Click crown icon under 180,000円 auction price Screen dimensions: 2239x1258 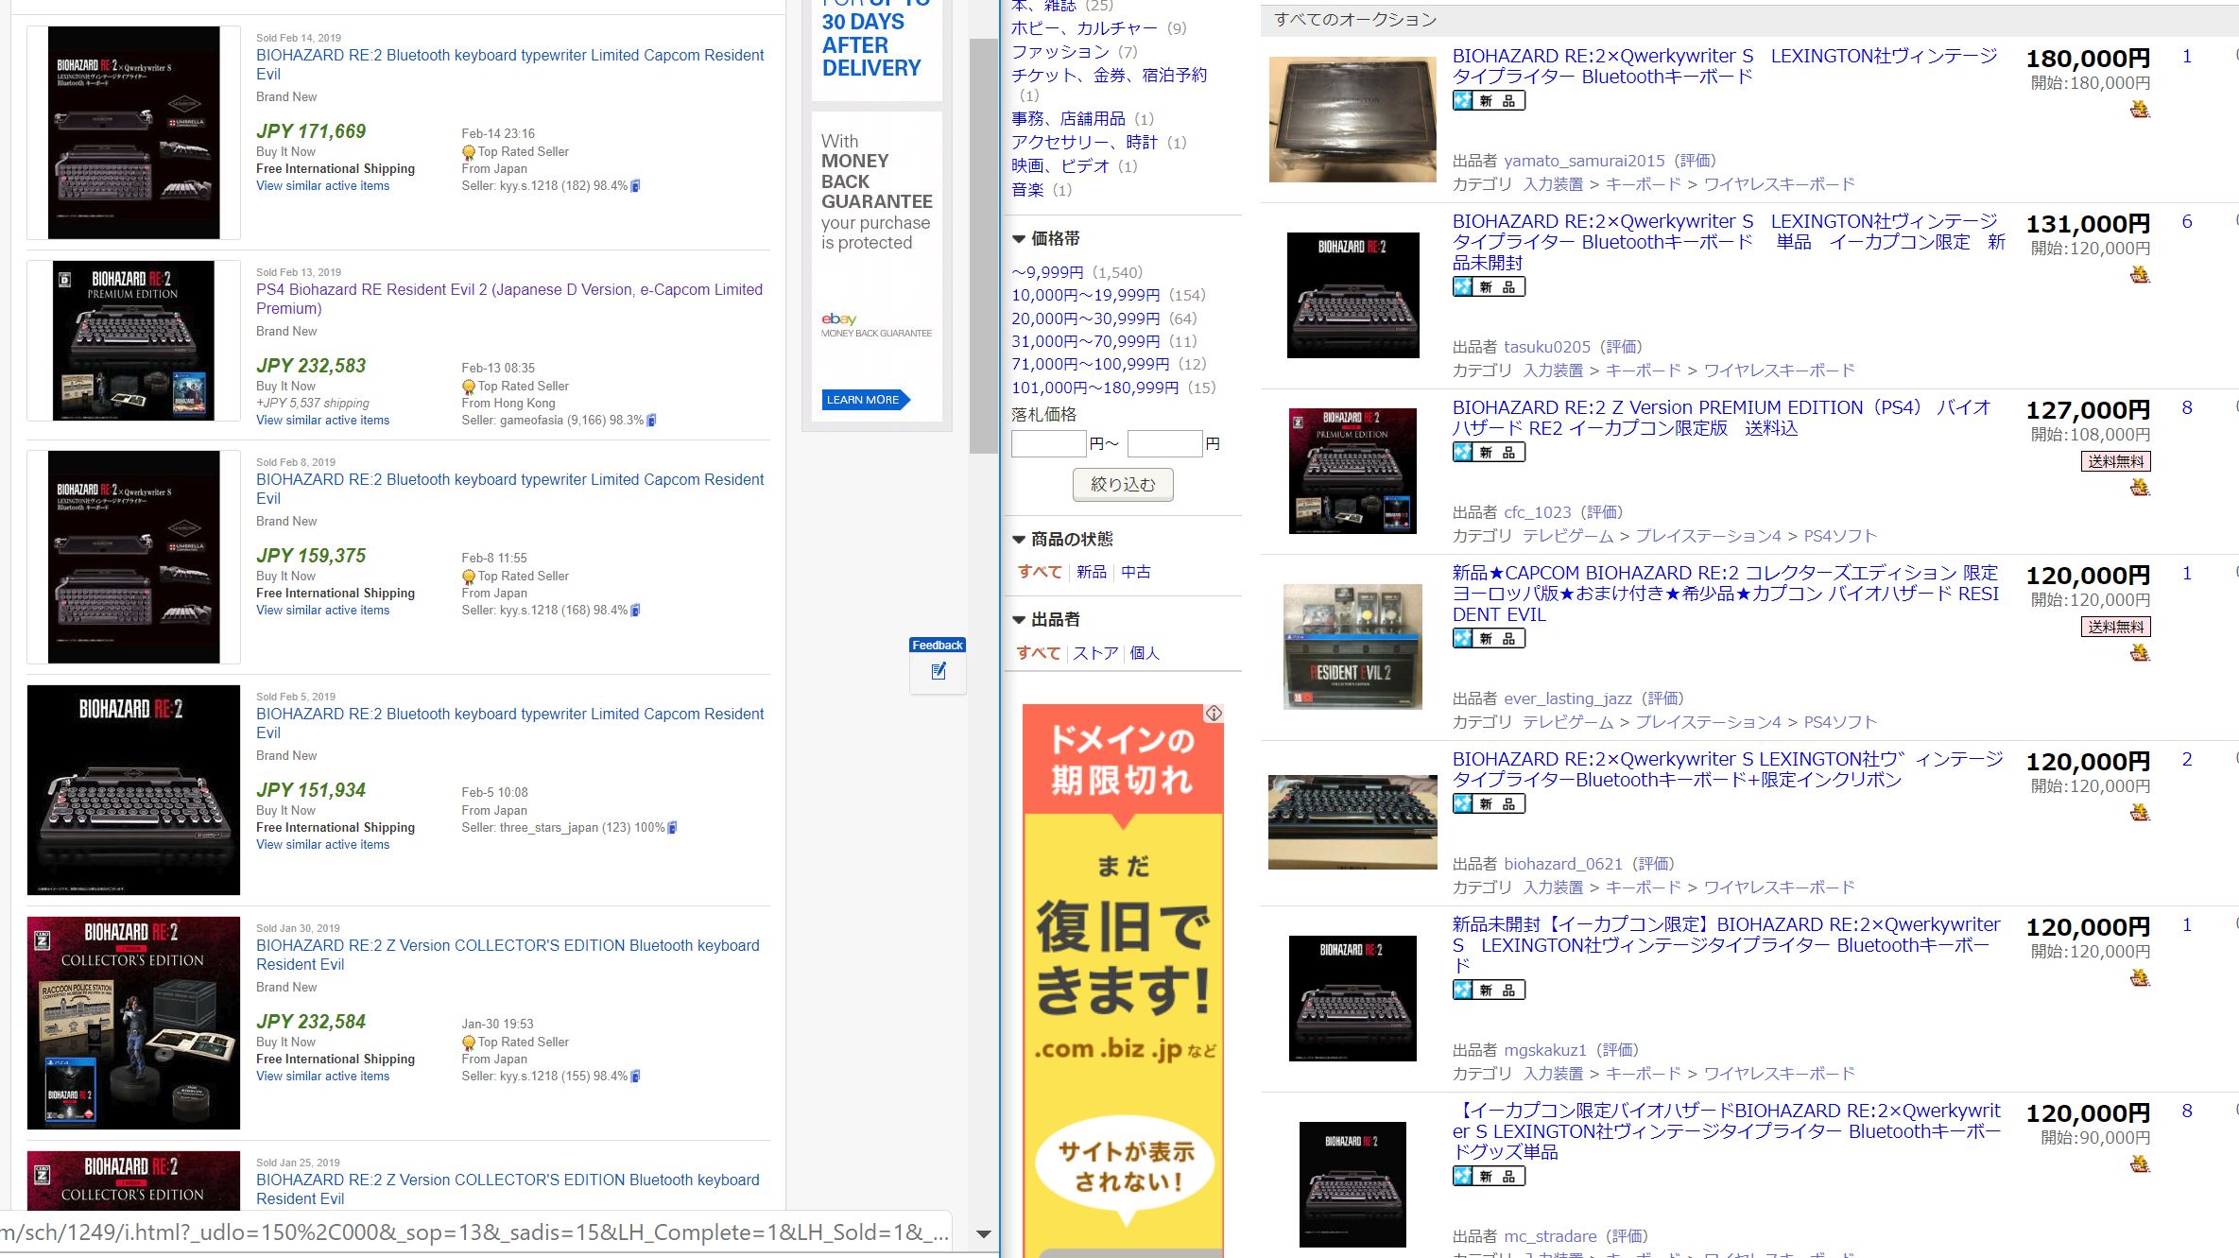pos(2140,110)
